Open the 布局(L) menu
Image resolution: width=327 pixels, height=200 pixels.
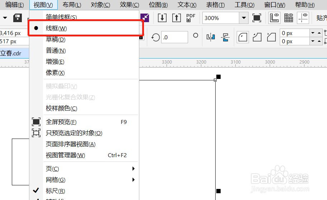pos(72,5)
